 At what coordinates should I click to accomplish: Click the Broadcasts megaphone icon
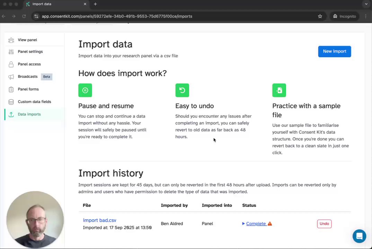[x=11, y=77]
